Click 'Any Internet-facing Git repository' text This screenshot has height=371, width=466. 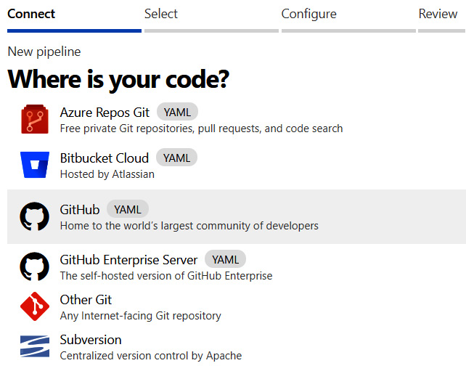pos(141,316)
